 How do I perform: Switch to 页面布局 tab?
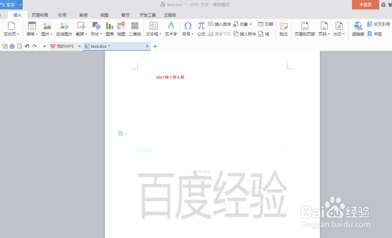(x=40, y=15)
